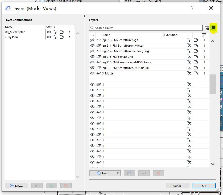Cancel the Layers dialog

[x=178, y=186]
